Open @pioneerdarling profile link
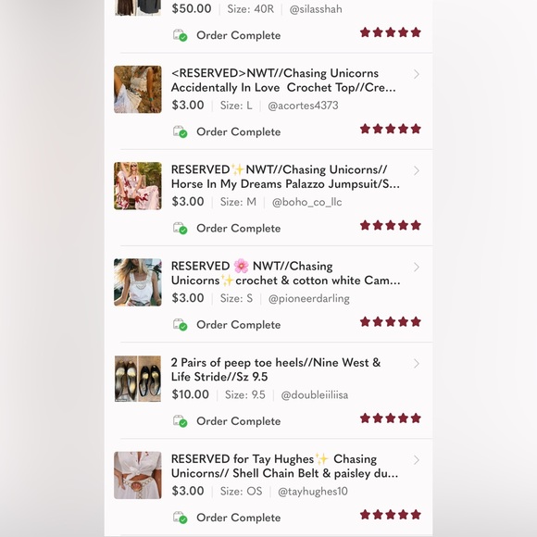This screenshot has width=537, height=537. click(x=309, y=299)
